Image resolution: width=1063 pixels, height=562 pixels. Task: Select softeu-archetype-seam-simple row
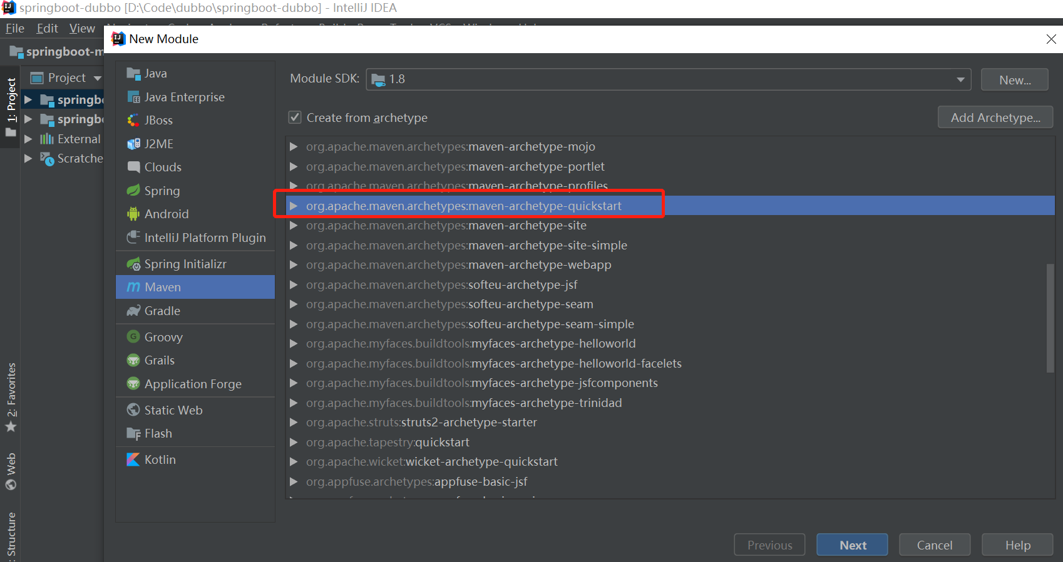coord(670,324)
